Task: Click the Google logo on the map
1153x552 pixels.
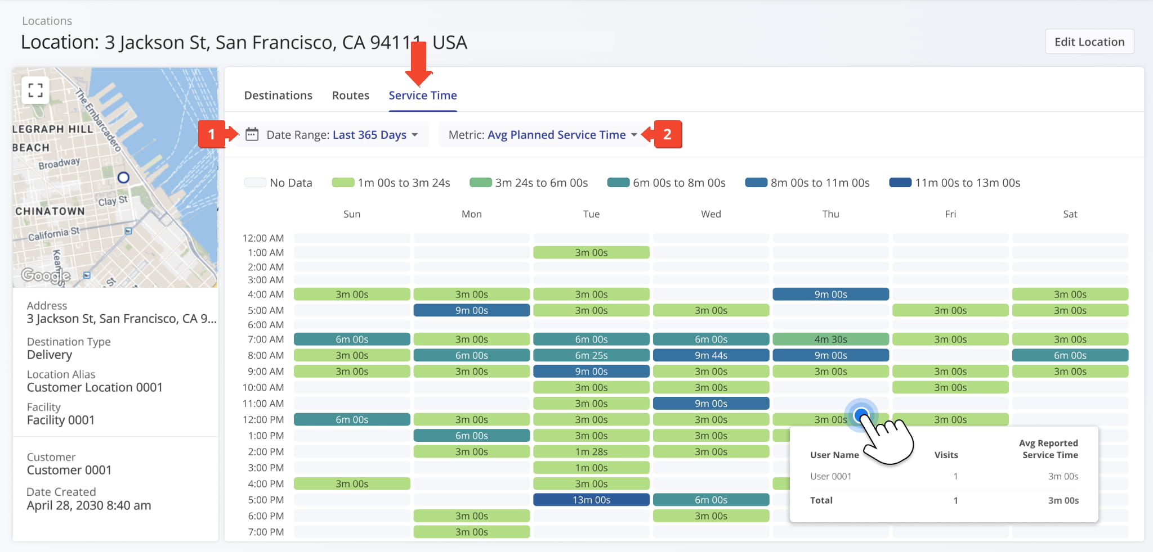Action: tap(46, 275)
